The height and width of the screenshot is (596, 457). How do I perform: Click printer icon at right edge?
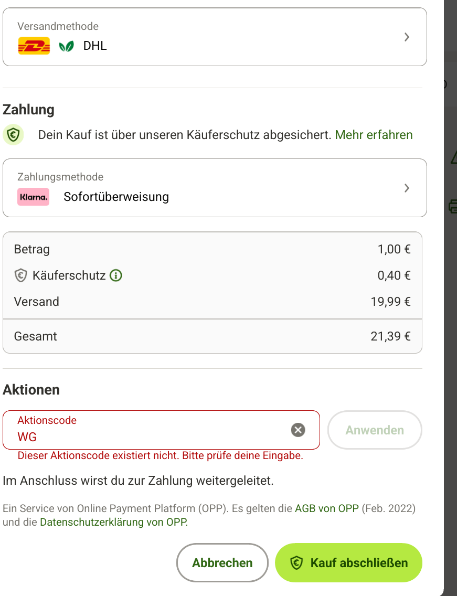(453, 206)
